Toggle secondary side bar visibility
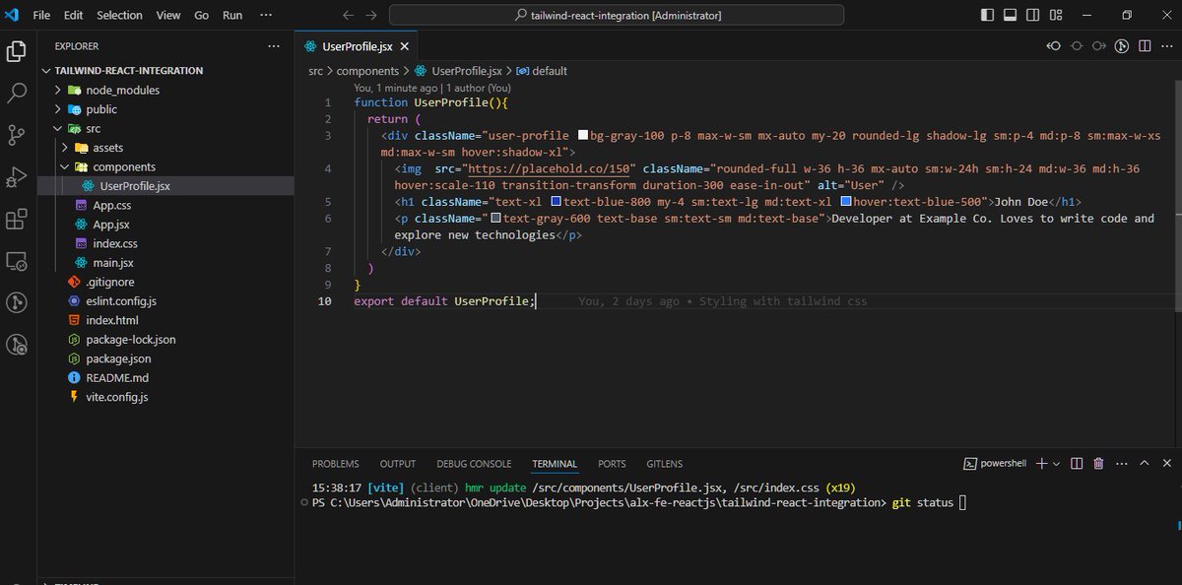The image size is (1182, 585). (x=1030, y=16)
